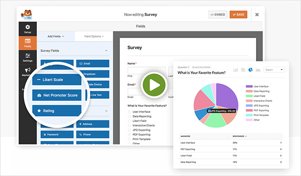Click the JPG Exporting legend swatch
301x176 pixels.
(249, 106)
